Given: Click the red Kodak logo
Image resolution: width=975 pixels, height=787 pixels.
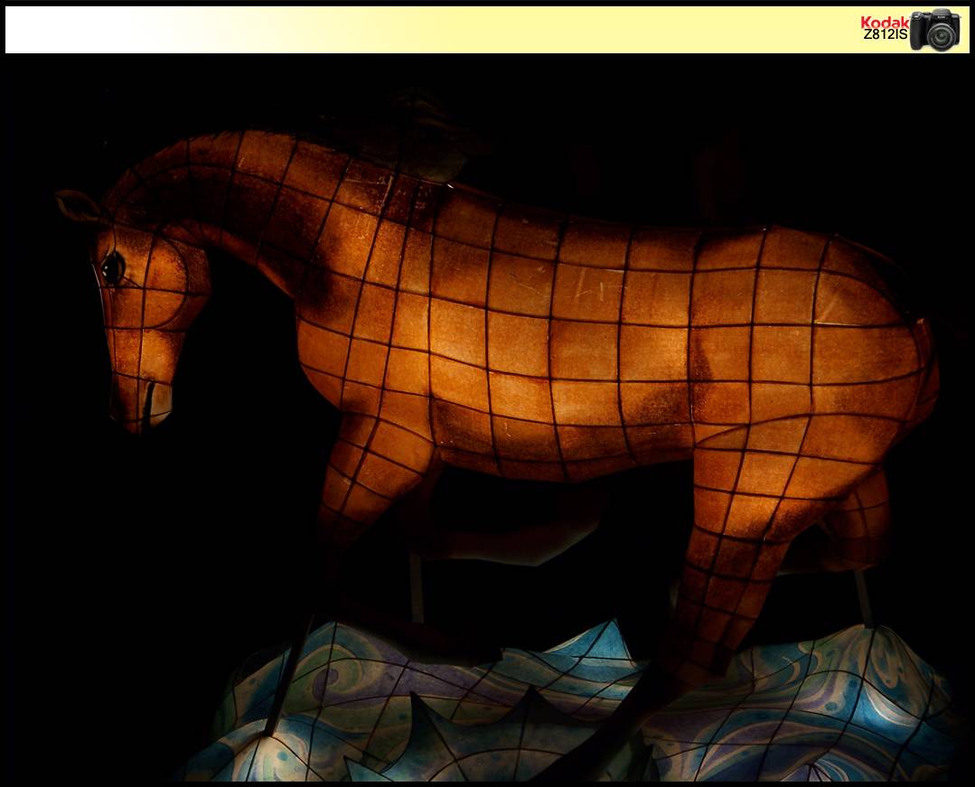Looking at the screenshot, I should 884,22.
